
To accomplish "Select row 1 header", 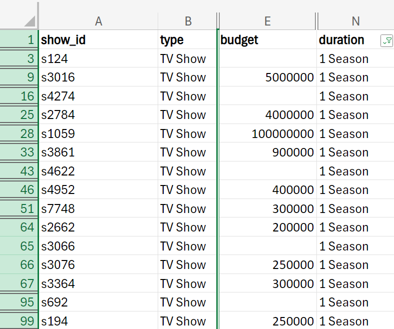I will tap(19, 40).
